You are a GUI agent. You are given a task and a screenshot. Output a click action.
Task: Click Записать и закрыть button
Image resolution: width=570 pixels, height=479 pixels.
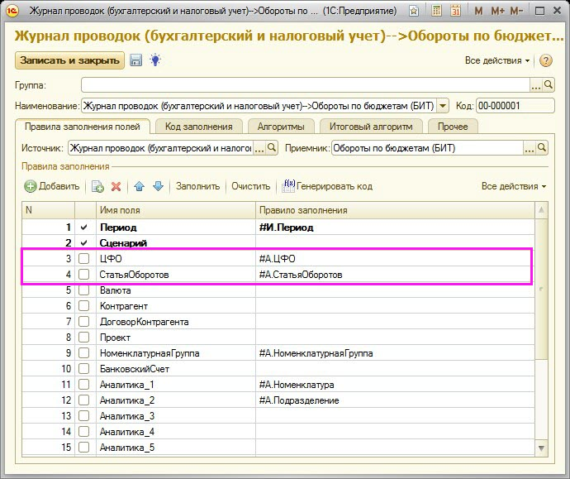(x=69, y=60)
